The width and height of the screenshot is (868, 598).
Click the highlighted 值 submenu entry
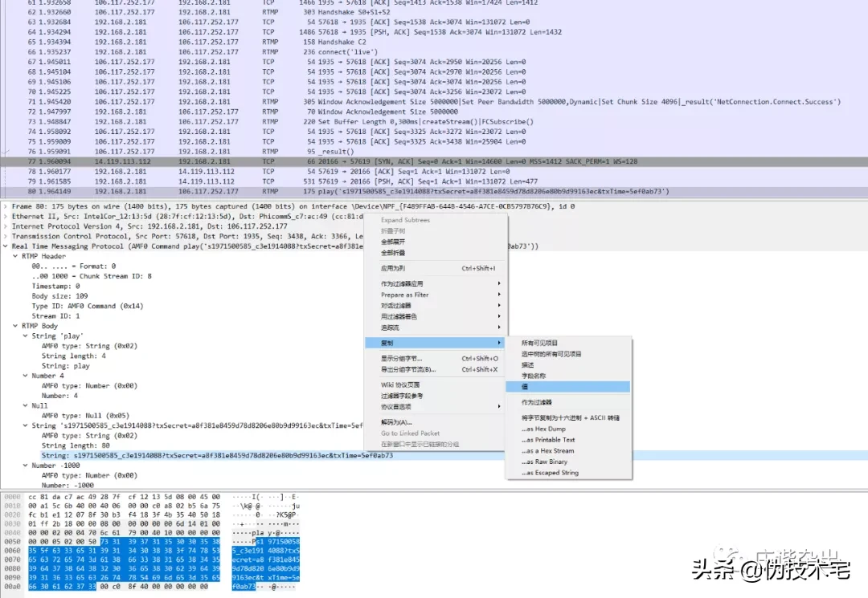point(568,387)
